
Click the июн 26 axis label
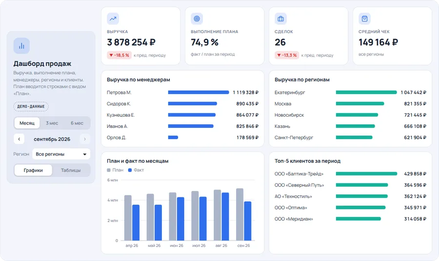tap(177, 245)
